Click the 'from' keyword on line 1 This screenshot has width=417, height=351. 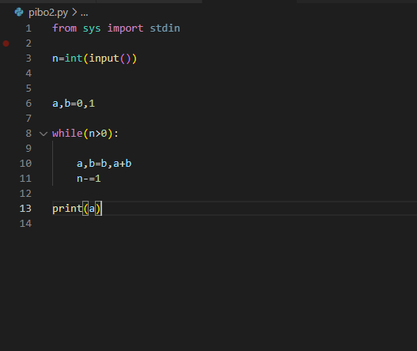(x=64, y=28)
